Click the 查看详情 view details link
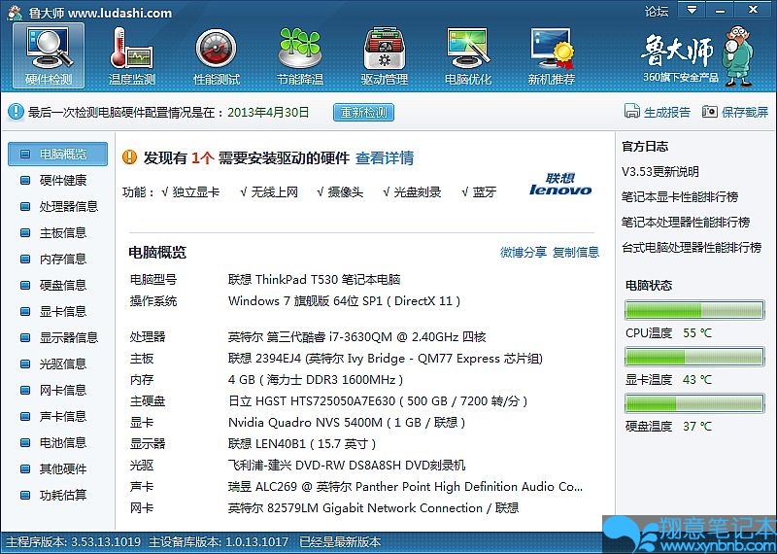The height and width of the screenshot is (554, 777). [385, 158]
